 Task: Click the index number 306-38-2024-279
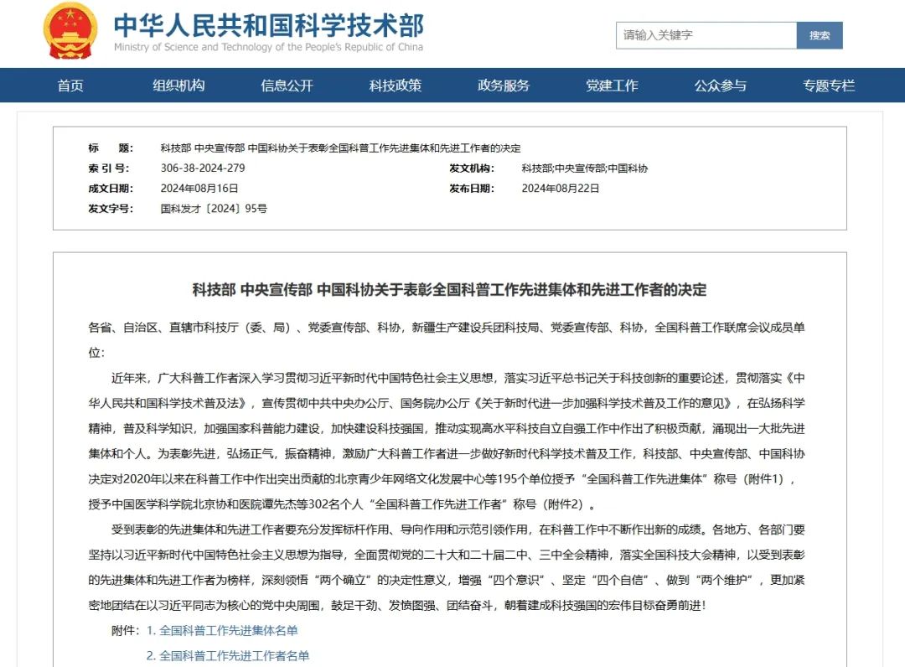coord(203,168)
